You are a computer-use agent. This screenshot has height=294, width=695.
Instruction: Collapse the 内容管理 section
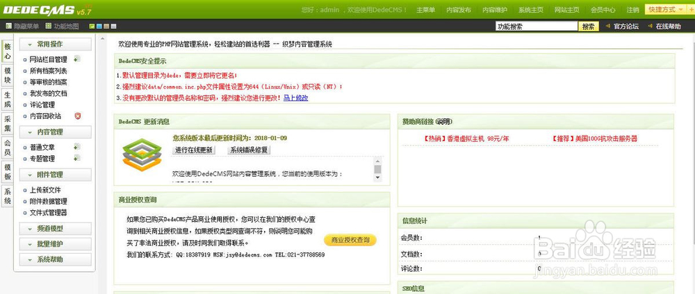[x=56, y=132]
